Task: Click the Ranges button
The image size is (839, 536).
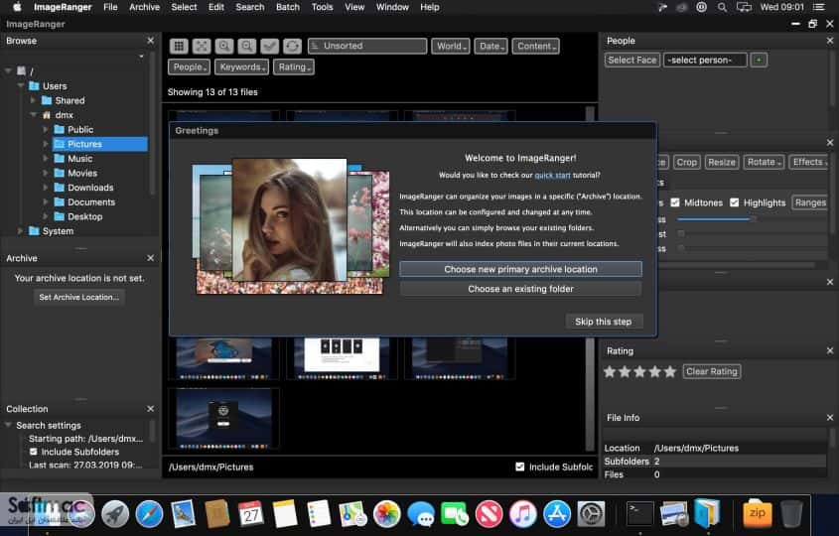Action: 810,202
